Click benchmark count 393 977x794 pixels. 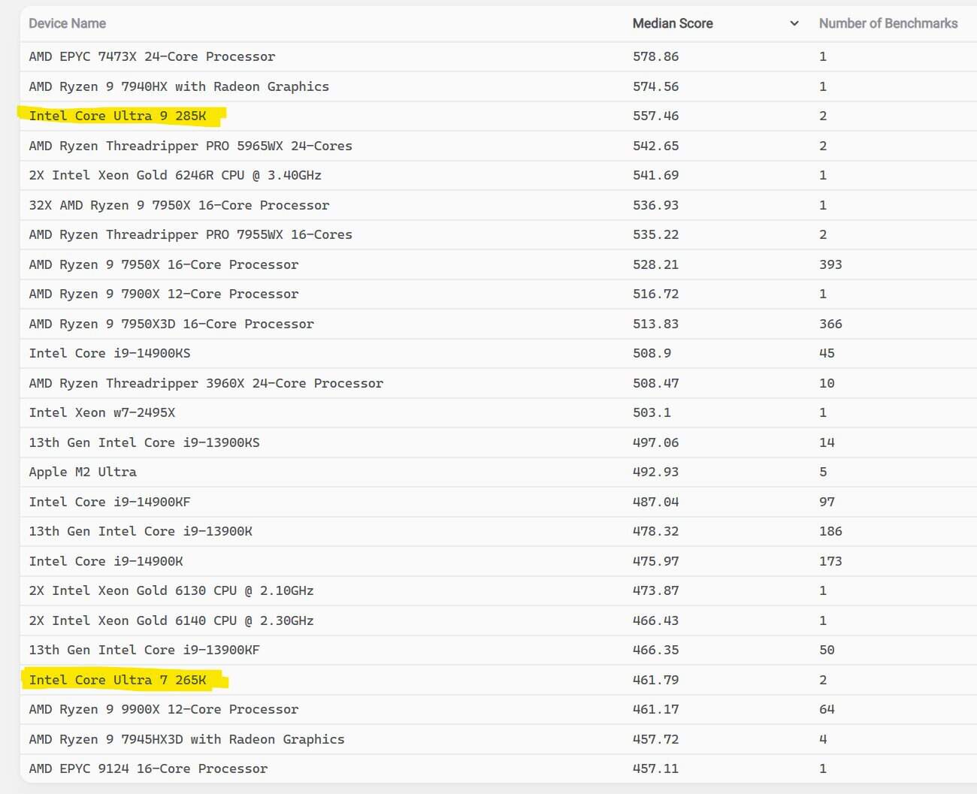pyautogui.click(x=830, y=264)
